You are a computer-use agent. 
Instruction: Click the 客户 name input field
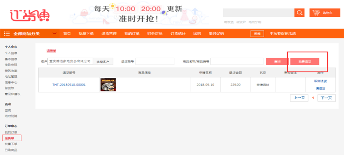click(70, 61)
